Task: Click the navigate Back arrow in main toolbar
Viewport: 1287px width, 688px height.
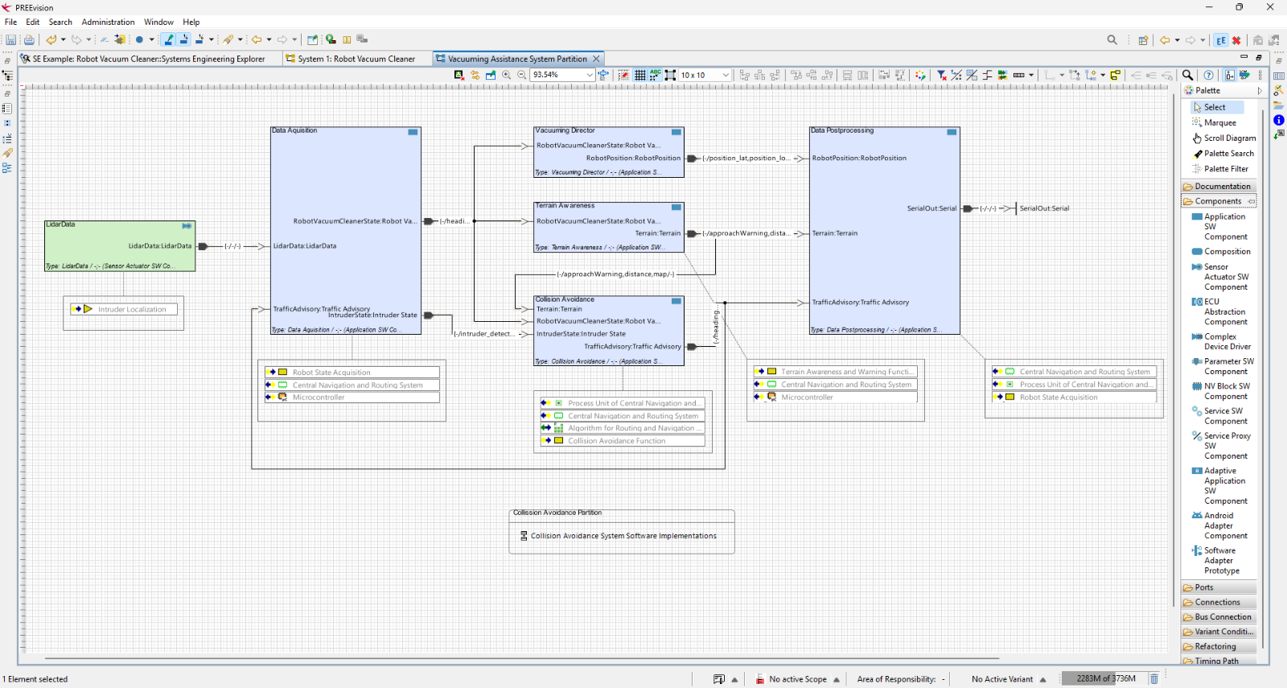Action: [x=257, y=39]
